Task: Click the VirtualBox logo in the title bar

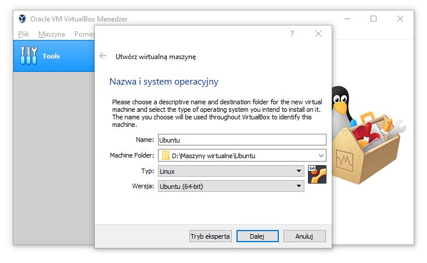Action: point(22,19)
